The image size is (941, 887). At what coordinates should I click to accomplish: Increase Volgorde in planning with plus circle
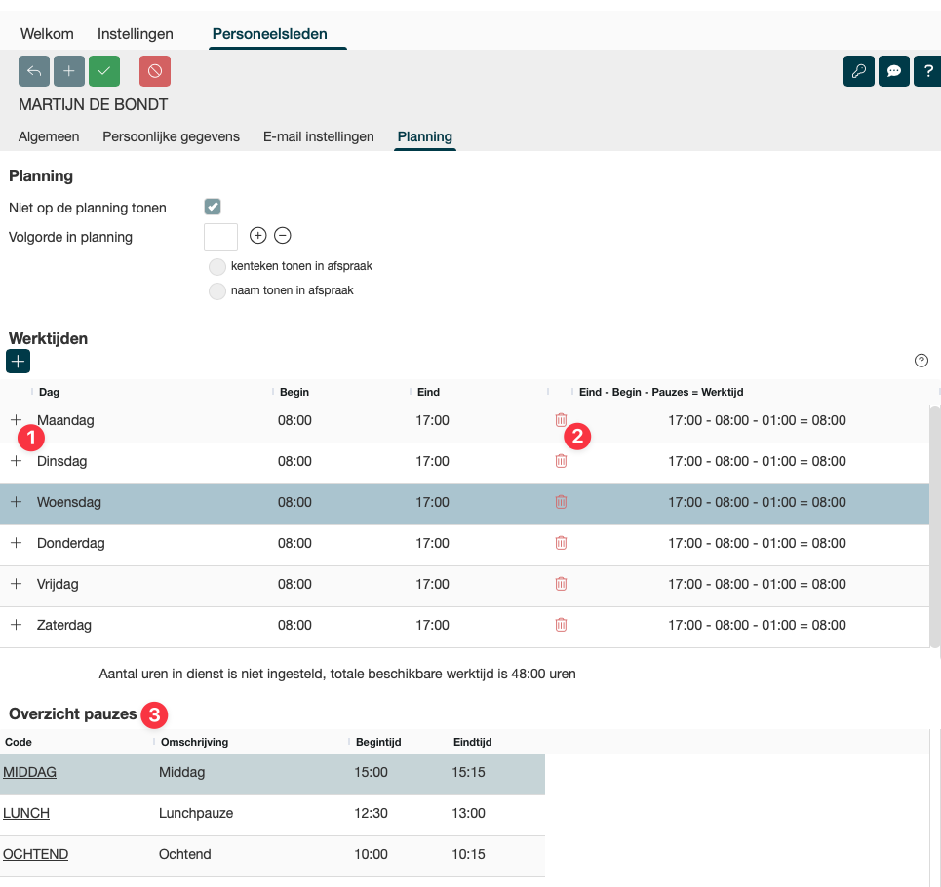(258, 236)
